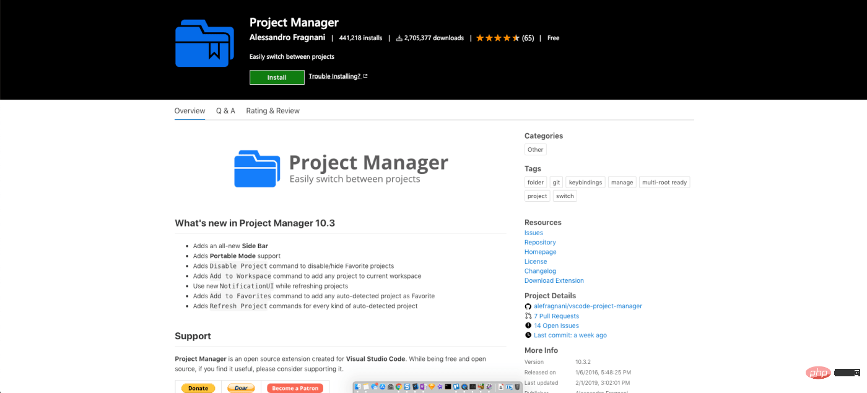Open the 14 Open Issues link

(556, 326)
